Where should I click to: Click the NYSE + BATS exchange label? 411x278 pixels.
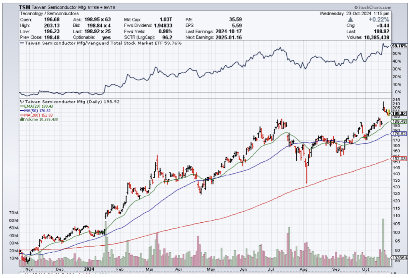[x=101, y=8]
